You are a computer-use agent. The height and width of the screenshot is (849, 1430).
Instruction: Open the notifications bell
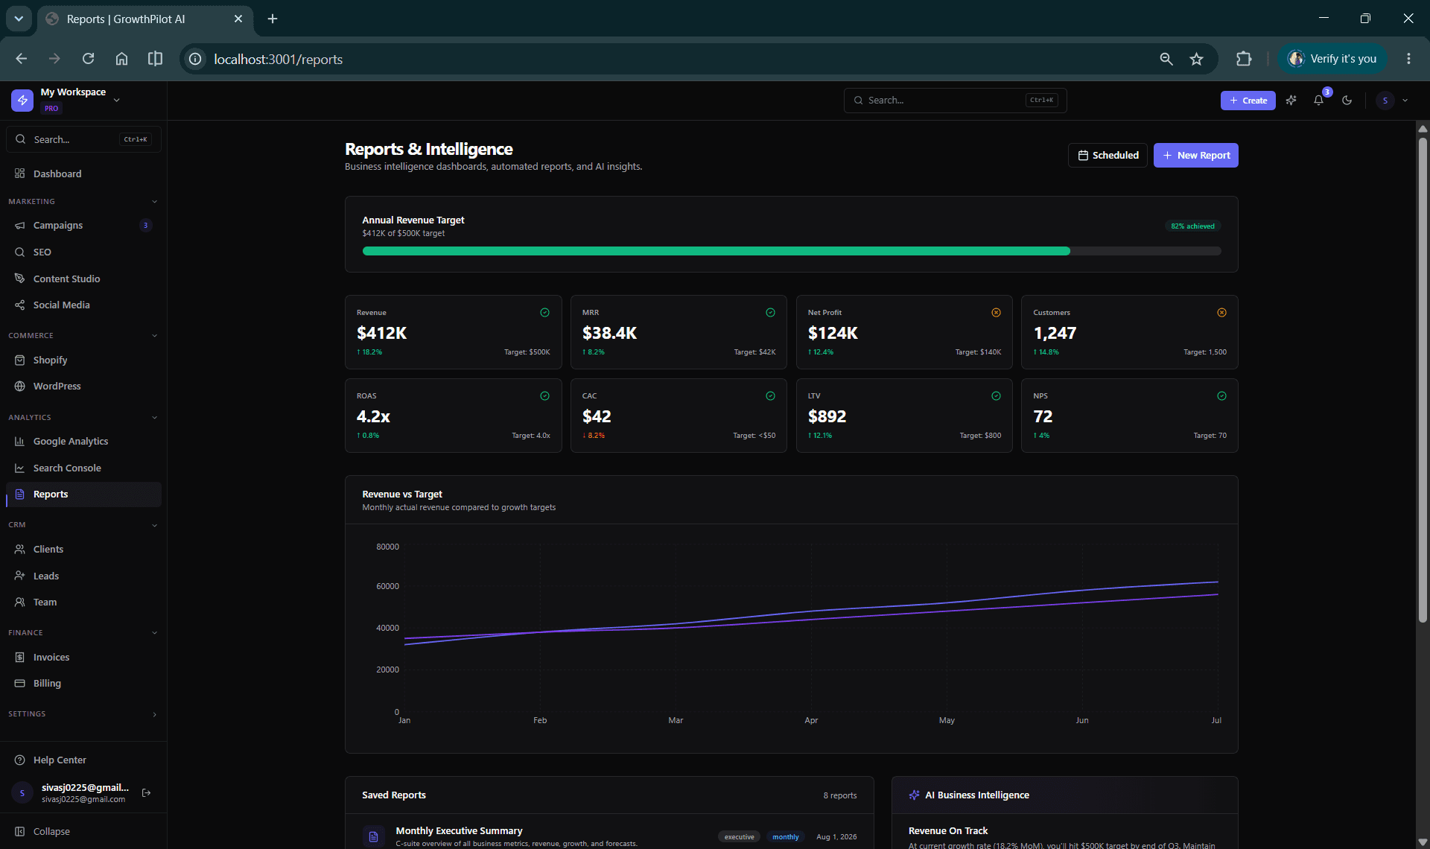(x=1318, y=100)
